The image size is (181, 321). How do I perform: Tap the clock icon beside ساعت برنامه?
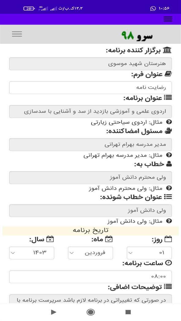tap(169, 263)
